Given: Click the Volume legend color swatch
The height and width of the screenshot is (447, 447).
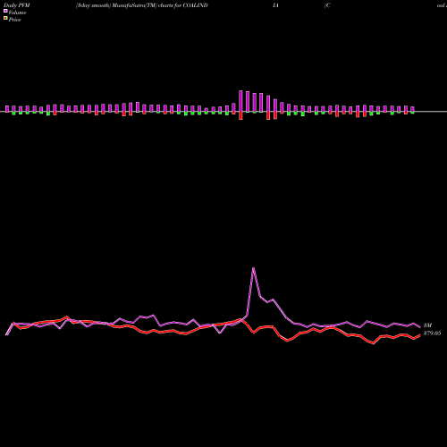Looking at the screenshot, I should tap(5, 11).
